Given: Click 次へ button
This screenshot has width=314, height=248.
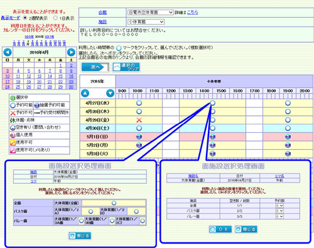Looking at the screenshot, I should (95, 67).
